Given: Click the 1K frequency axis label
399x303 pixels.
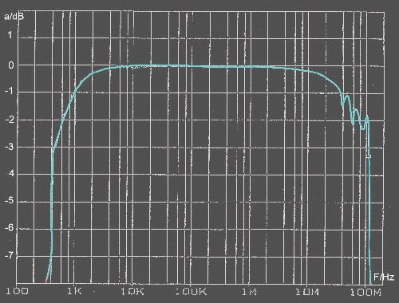Looking at the screenshot, I should click(x=74, y=291).
